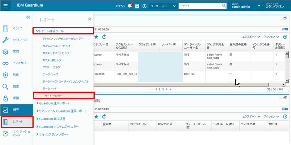Click the horizontal scrollbar of upper table
The width and height of the screenshot is (291, 145).
pyautogui.click(x=181, y=85)
